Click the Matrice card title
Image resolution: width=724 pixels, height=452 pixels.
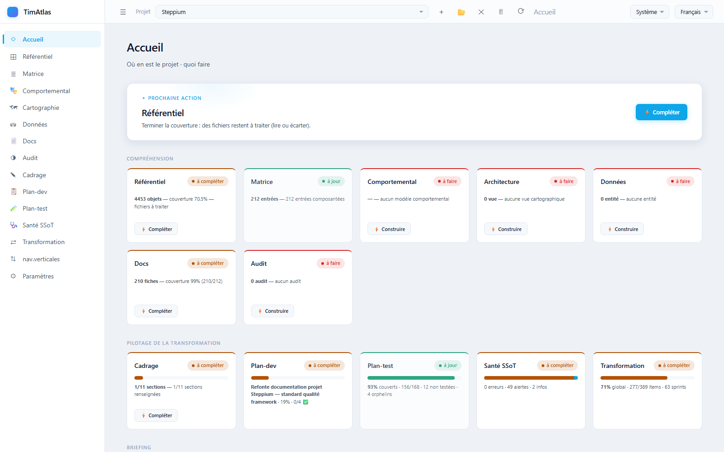262,182
